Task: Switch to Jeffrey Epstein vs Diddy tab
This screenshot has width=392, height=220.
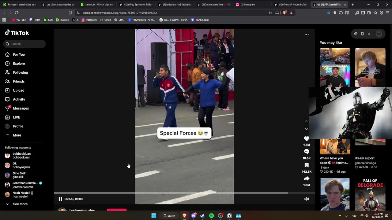Action: coord(135,5)
